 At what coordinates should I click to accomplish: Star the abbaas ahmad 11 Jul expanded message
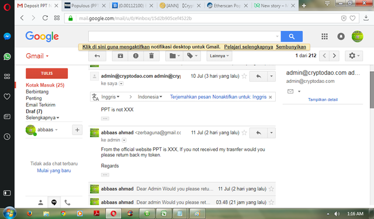pos(244,133)
